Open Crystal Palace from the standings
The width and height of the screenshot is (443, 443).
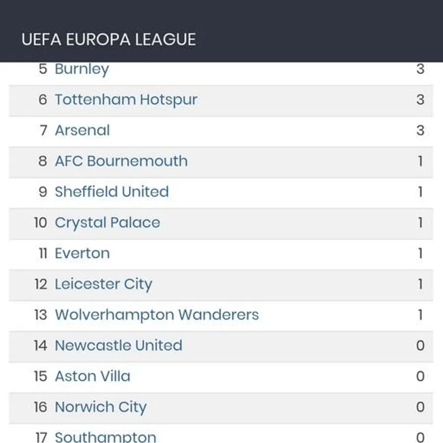pos(107,222)
